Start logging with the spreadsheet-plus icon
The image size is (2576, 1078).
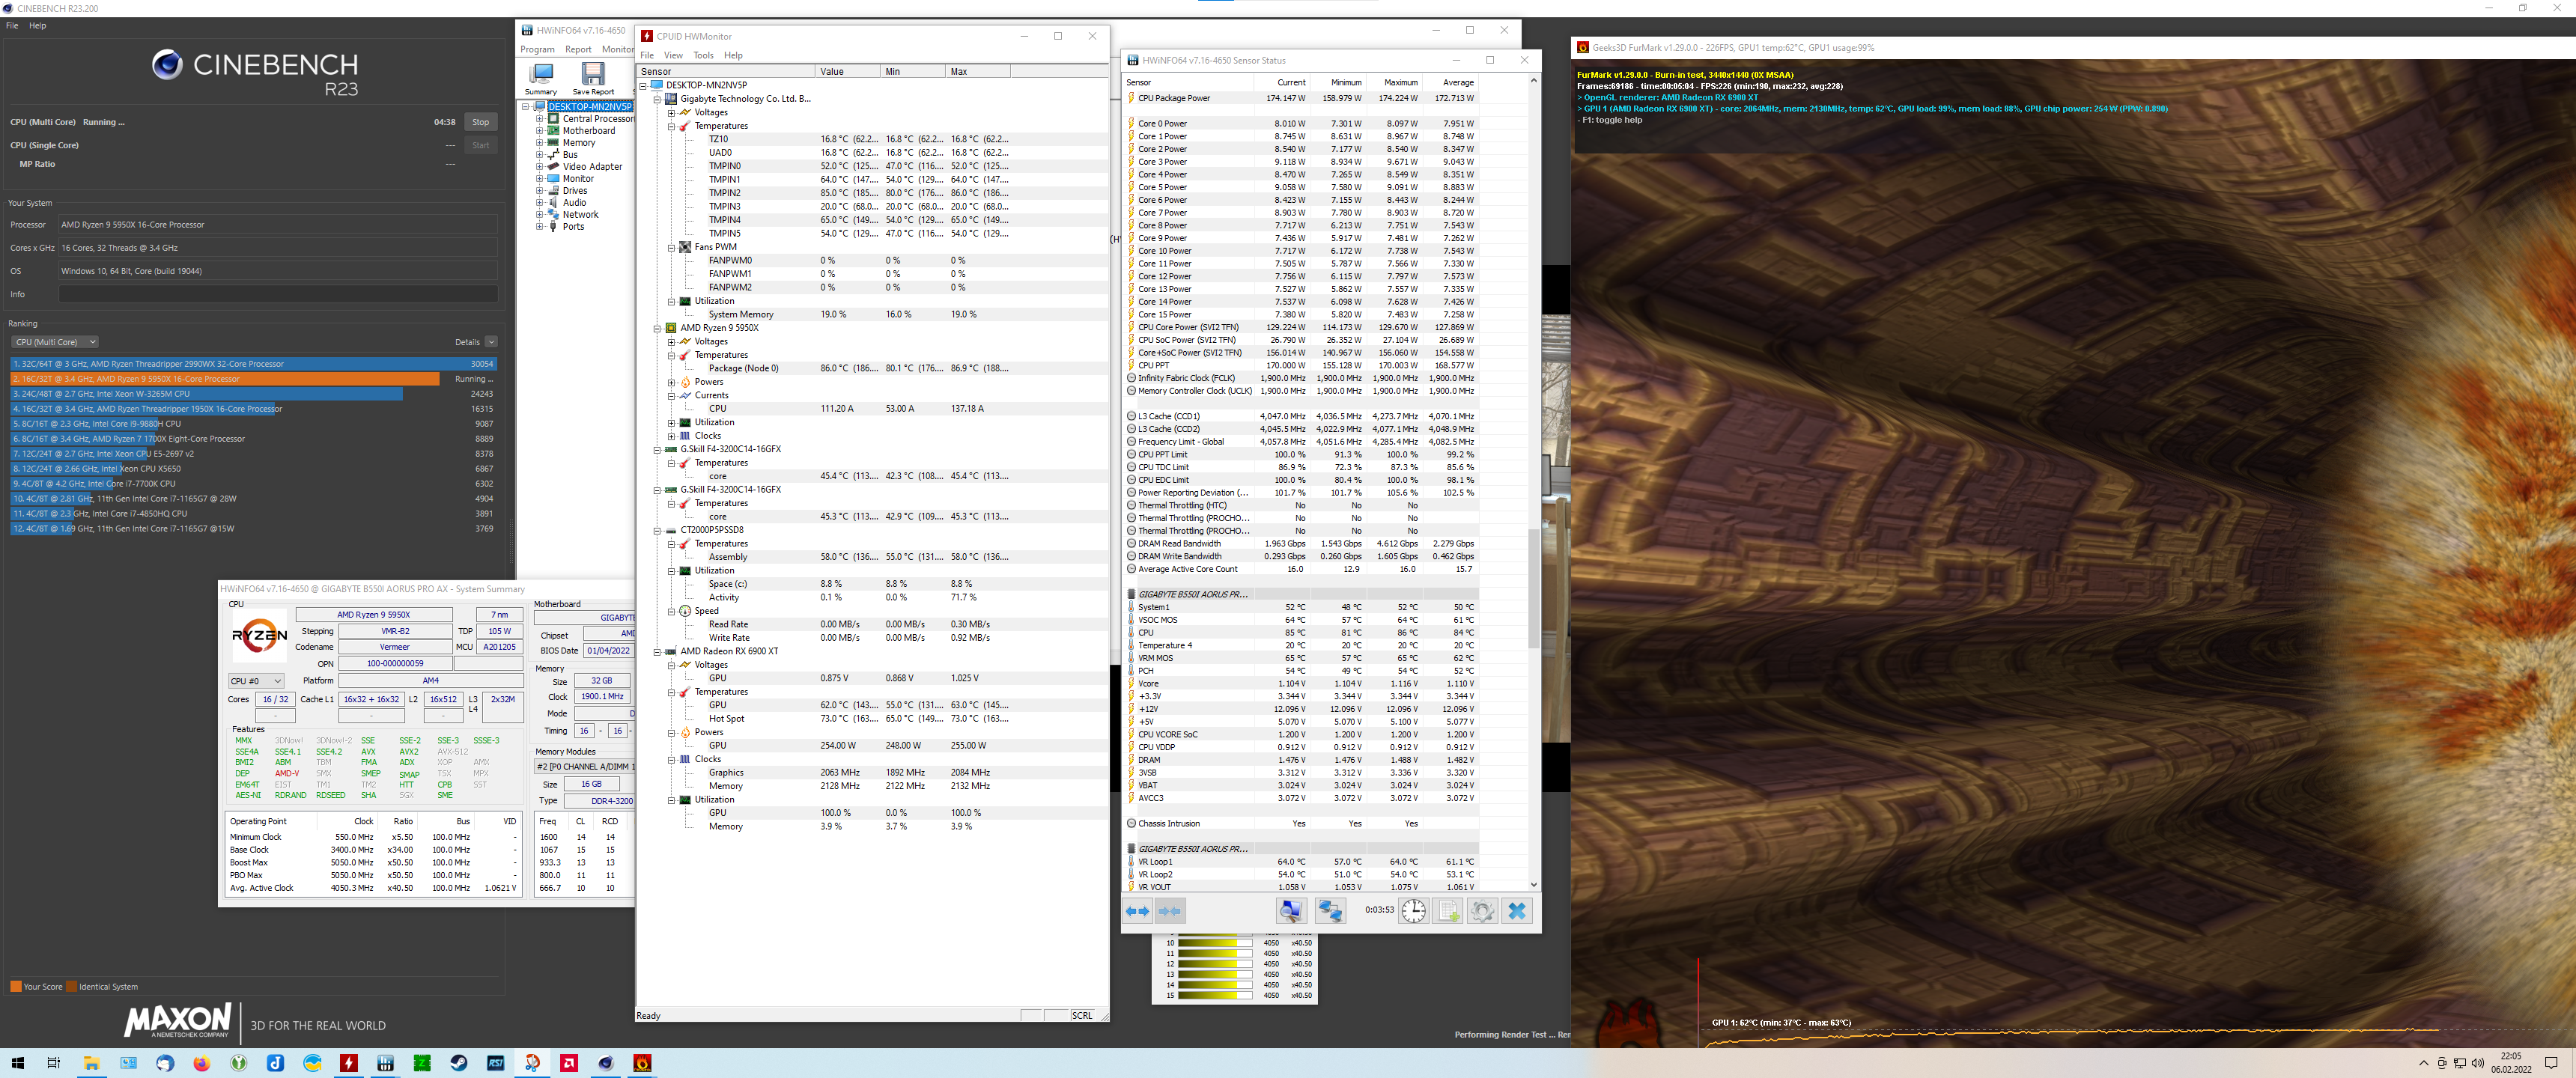coord(1448,911)
